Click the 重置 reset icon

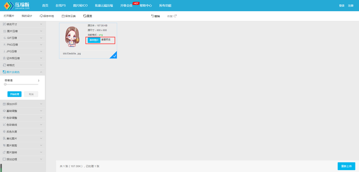85,16
